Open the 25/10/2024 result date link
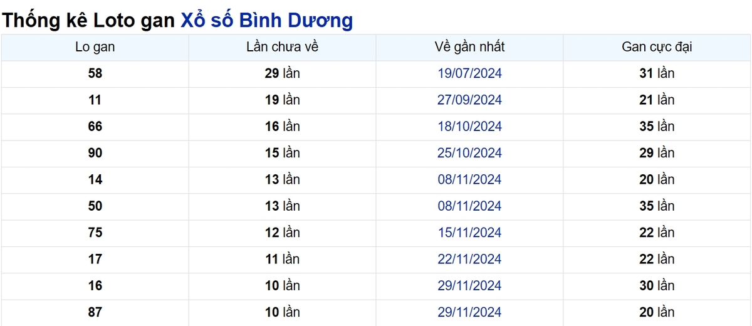 click(x=469, y=153)
